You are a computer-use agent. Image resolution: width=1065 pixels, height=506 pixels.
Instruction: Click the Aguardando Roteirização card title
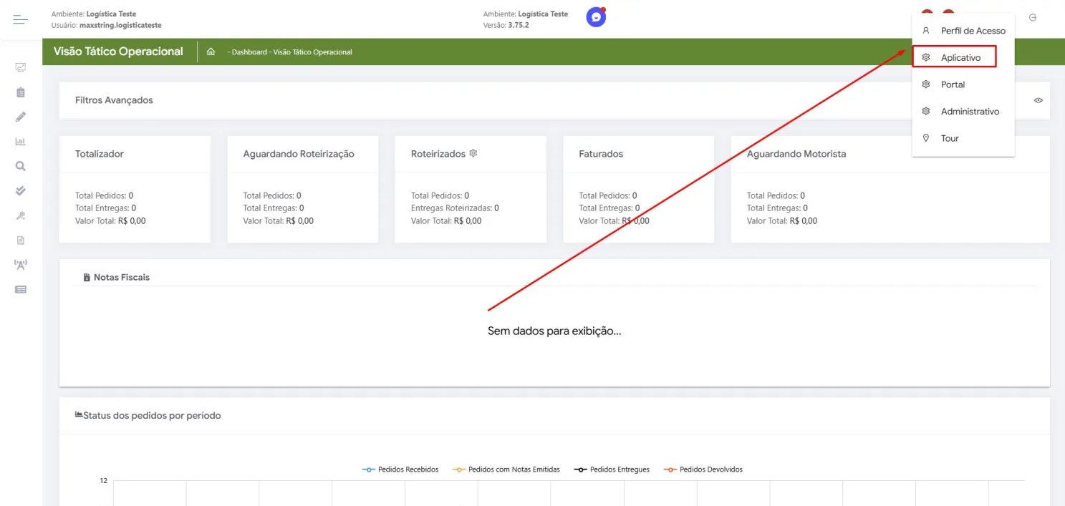click(x=299, y=154)
